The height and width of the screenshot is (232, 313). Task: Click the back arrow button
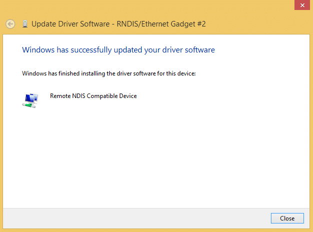[10, 23]
